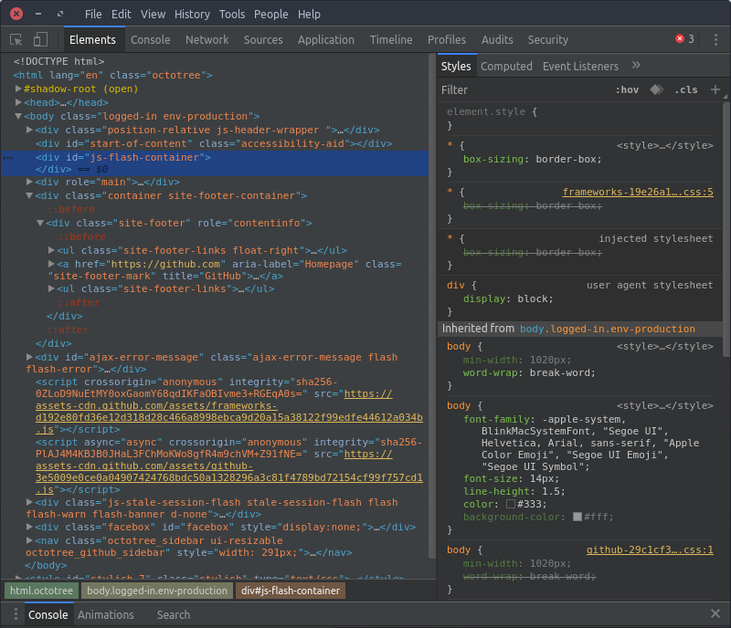The height and width of the screenshot is (628, 731).
Task: Open the People menu
Action: pos(270,14)
